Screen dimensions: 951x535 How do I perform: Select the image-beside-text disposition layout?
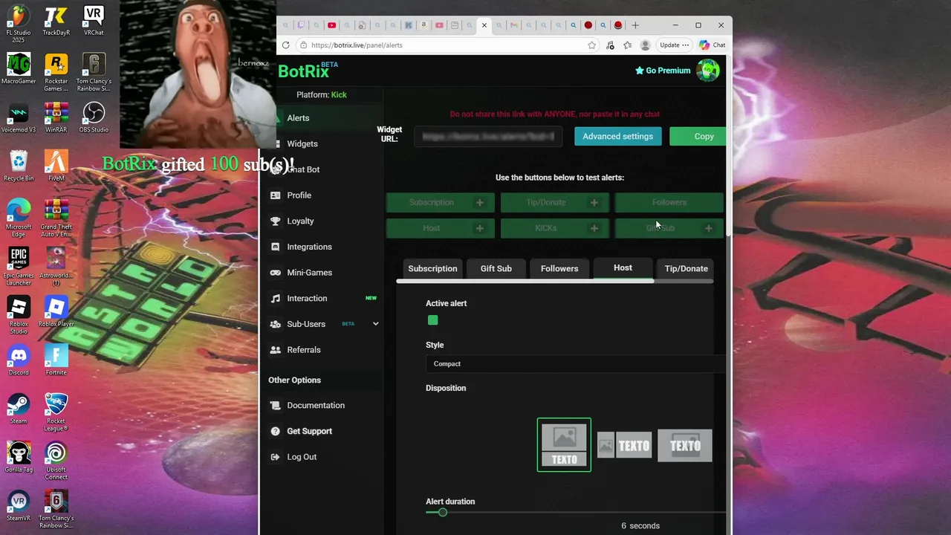click(x=624, y=446)
